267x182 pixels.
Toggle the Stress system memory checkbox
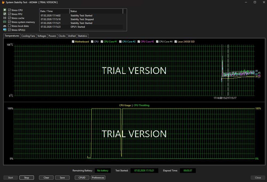click(x=9, y=22)
